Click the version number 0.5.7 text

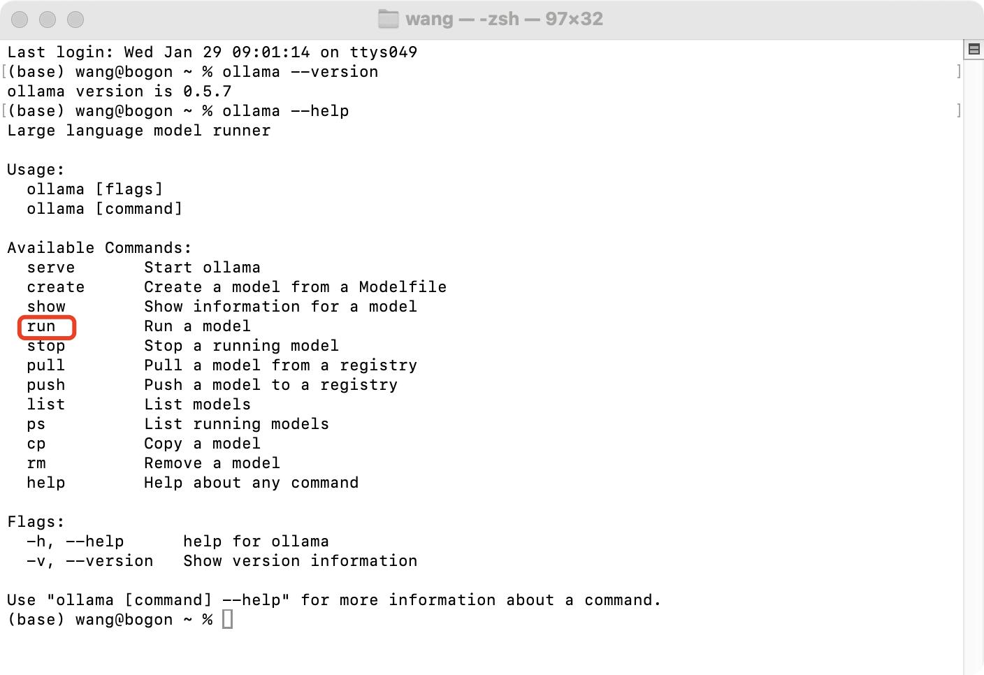click(x=207, y=92)
